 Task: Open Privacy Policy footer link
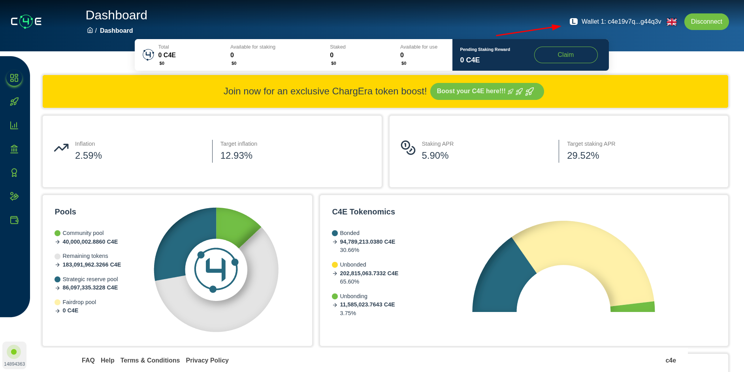click(207, 360)
